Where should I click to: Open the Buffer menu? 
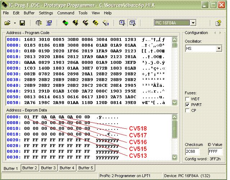tap(29, 13)
